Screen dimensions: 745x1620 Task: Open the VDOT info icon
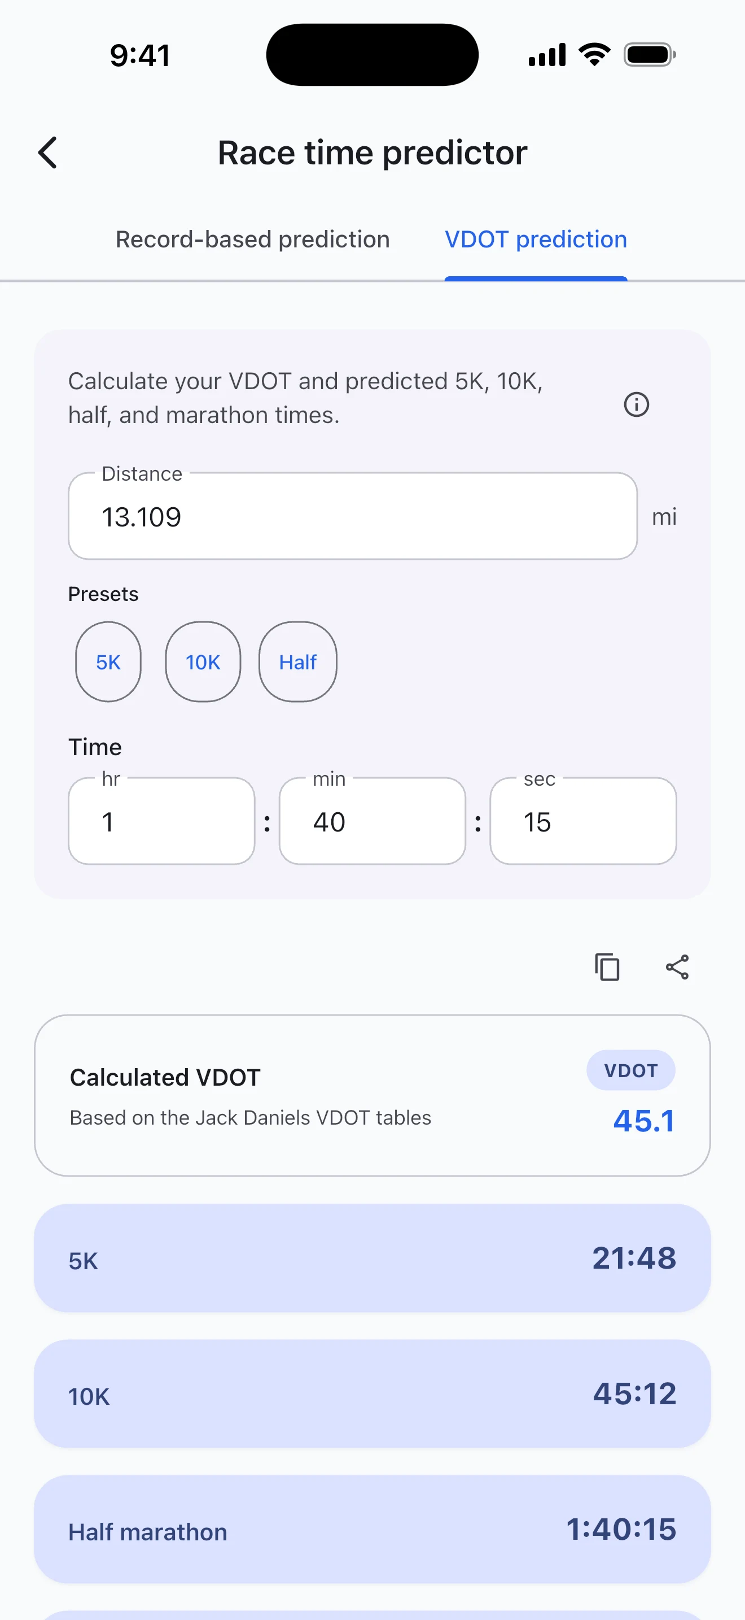636,404
